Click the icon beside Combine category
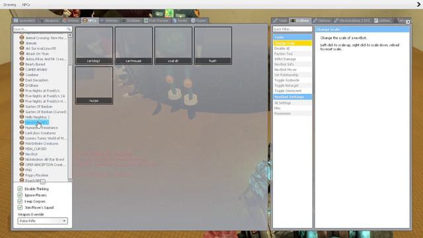 (x=22, y=75)
